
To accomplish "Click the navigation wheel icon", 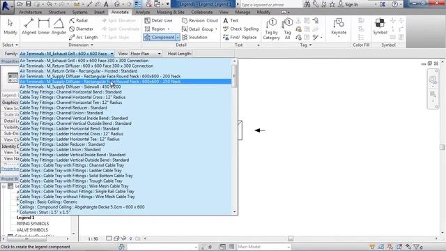I will (432, 79).
